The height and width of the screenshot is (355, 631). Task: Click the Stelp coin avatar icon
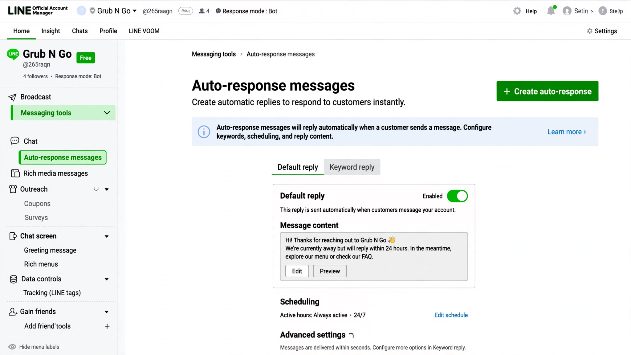(x=603, y=11)
